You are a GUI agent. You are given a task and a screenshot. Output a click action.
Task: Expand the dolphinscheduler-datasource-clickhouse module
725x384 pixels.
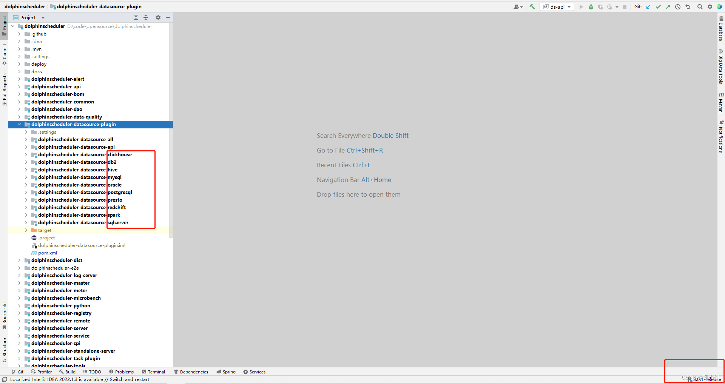click(26, 155)
